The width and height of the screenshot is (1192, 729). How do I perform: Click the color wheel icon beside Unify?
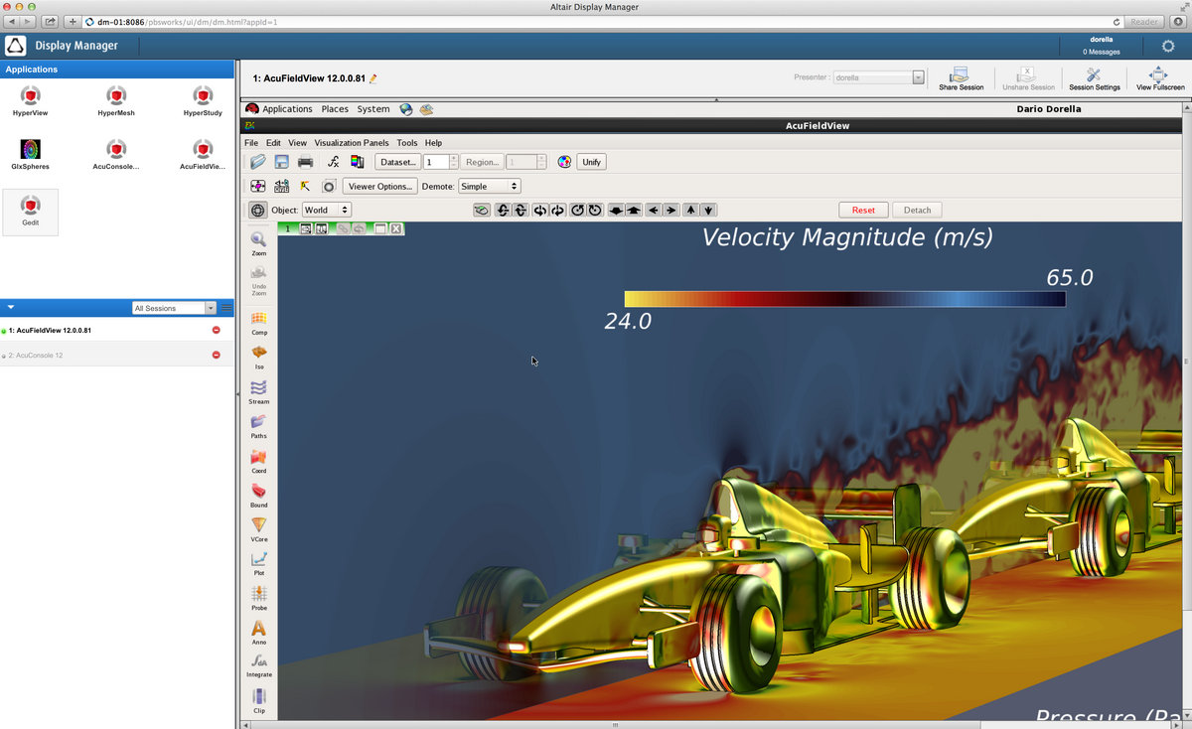[564, 162]
